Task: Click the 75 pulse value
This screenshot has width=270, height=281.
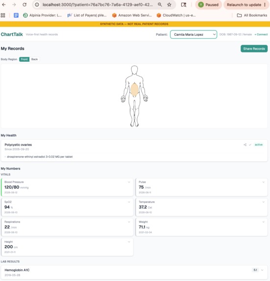Action: [141, 187]
